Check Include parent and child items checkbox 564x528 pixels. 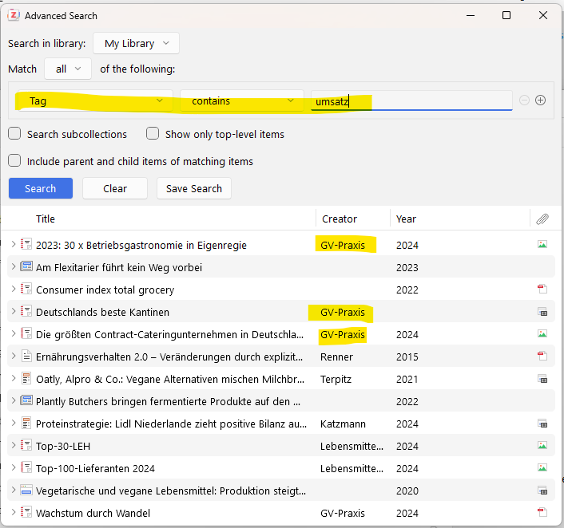(x=14, y=160)
